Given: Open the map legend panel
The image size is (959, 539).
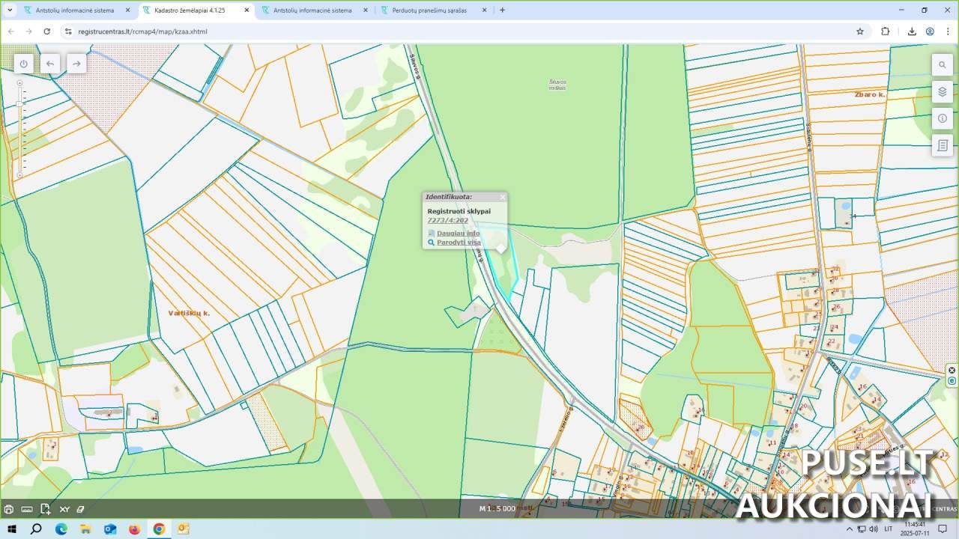Looking at the screenshot, I should (x=942, y=145).
